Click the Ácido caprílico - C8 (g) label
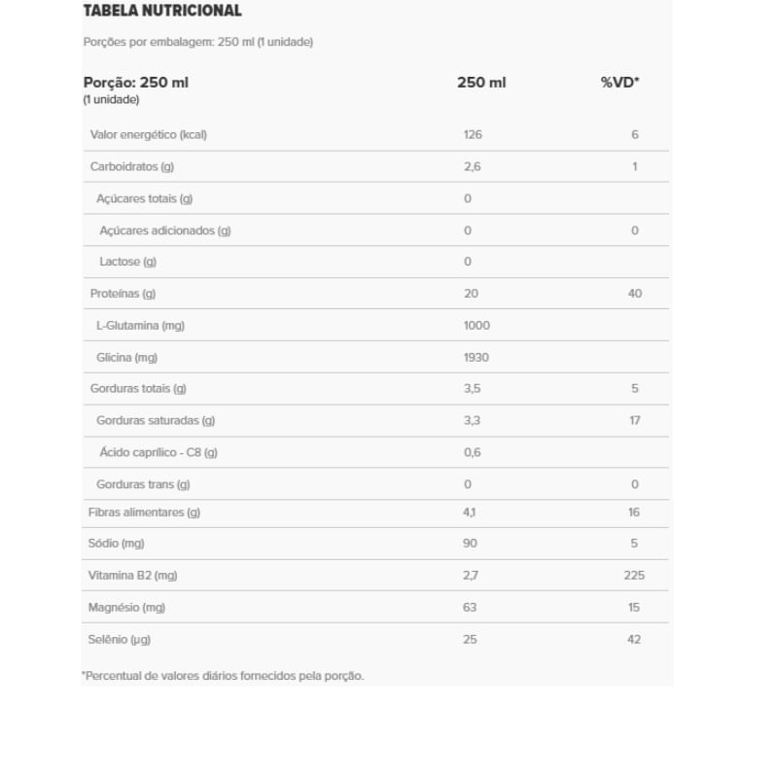This screenshot has height=778, width=778. [x=159, y=452]
